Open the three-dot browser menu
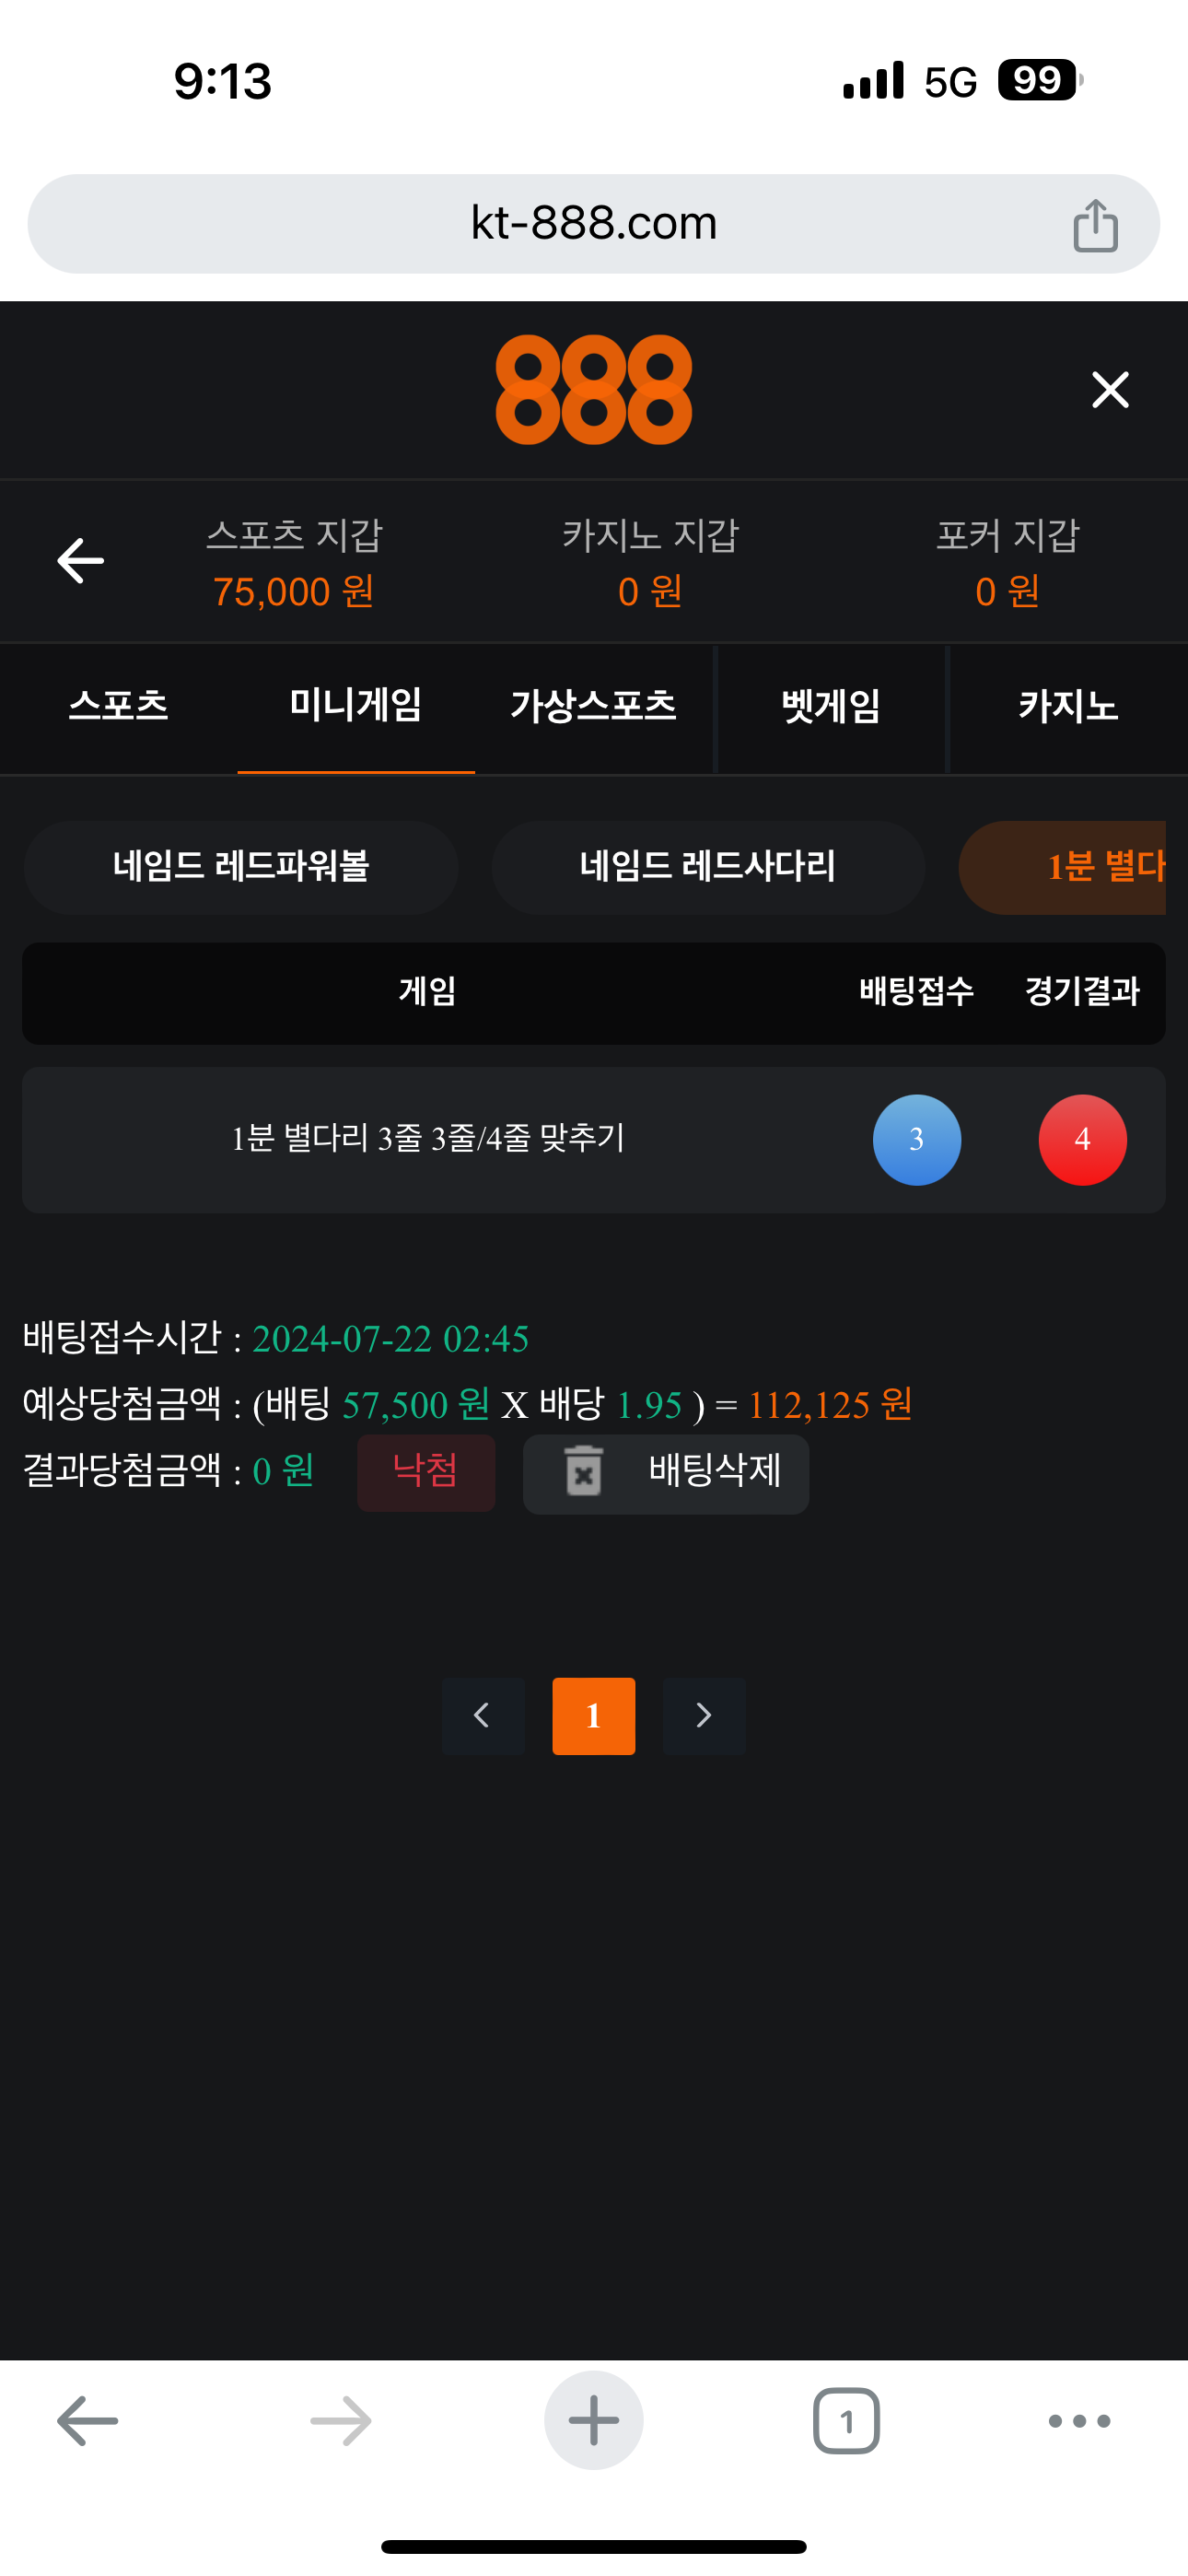 coord(1080,2421)
